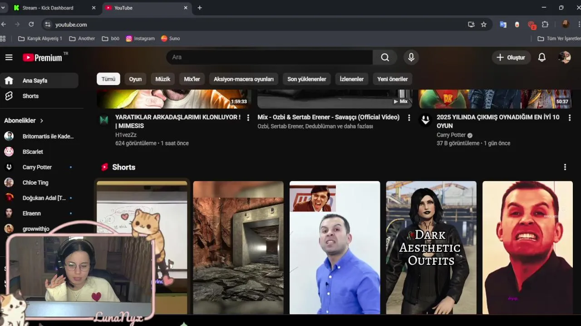Open the browser extensions puzzle icon
The image size is (581, 326).
coord(545,24)
